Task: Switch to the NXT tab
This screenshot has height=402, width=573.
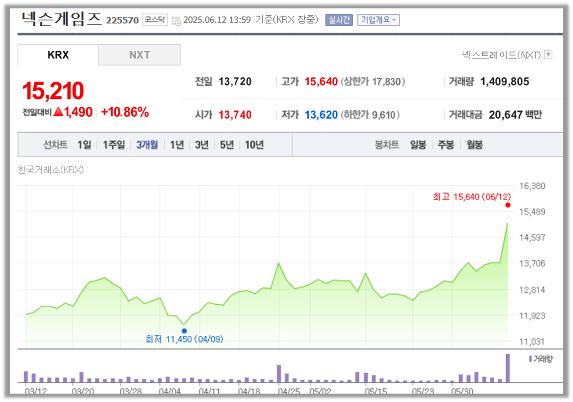Action: point(140,55)
